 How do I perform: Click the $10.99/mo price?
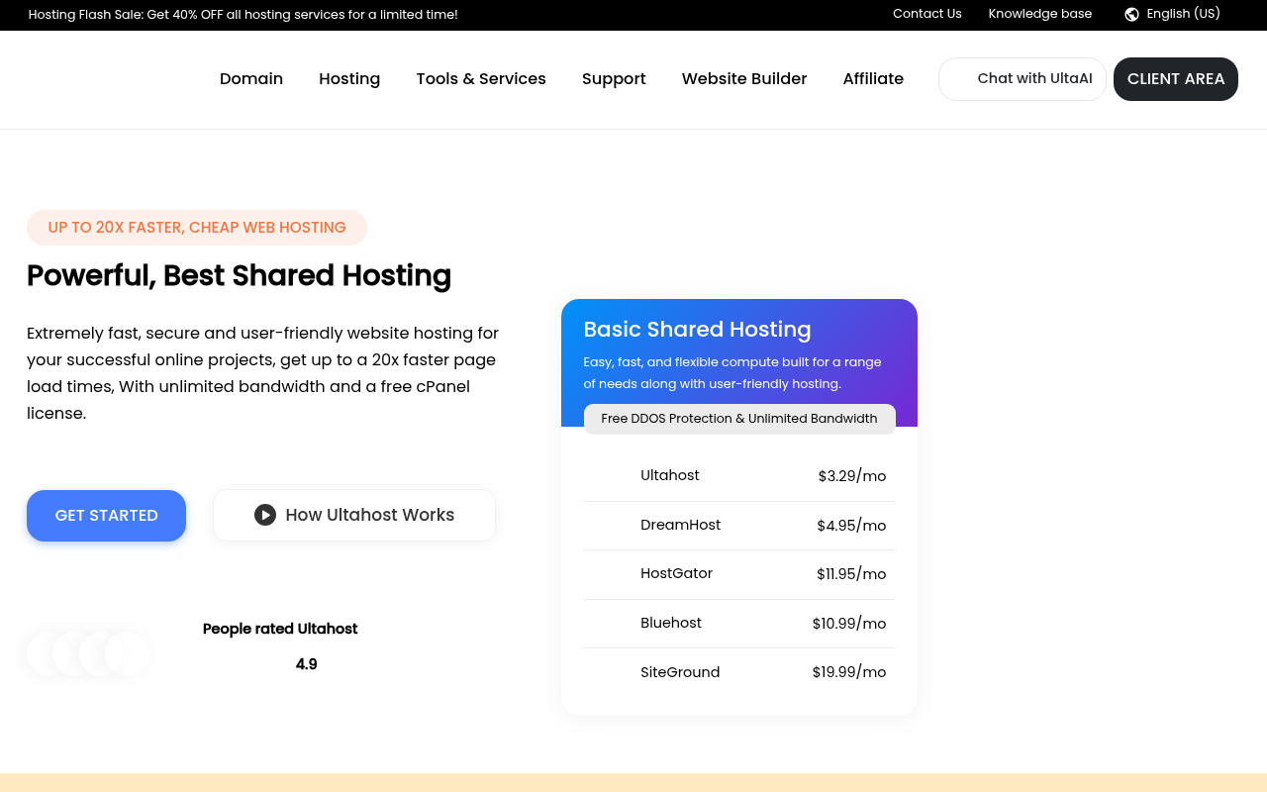tap(849, 624)
